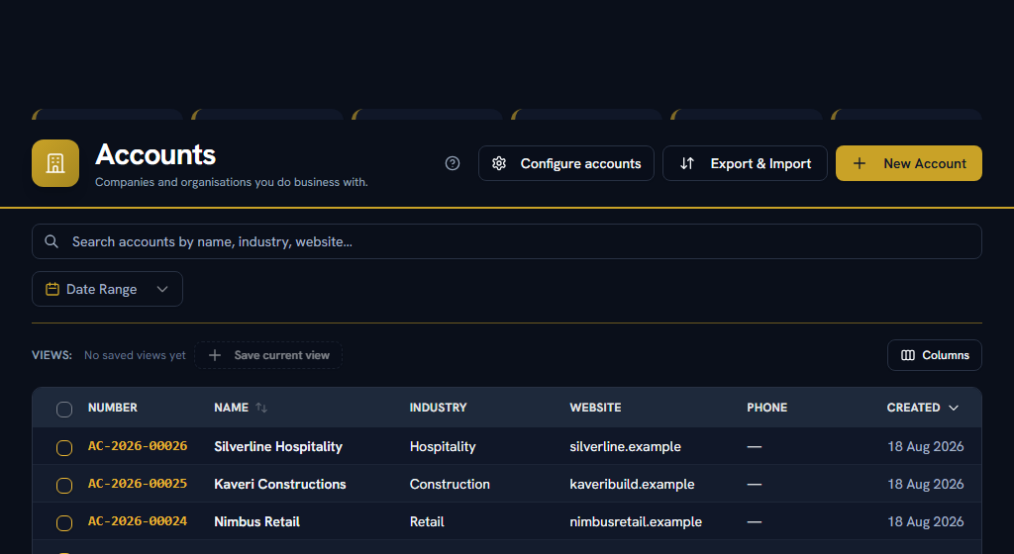Screen dimensions: 1014x554
Task: Click the silverline.example website cell
Action: [626, 447]
